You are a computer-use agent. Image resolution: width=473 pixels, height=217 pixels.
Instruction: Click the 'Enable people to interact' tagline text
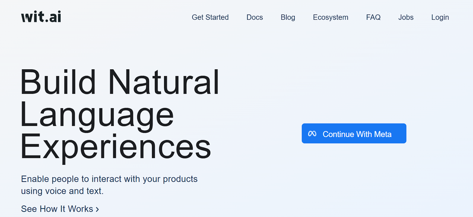tap(109, 185)
